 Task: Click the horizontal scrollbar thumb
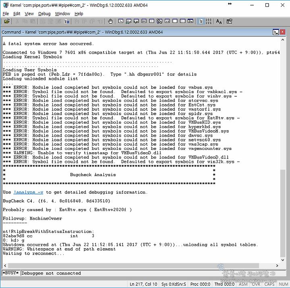[x=133, y=265]
